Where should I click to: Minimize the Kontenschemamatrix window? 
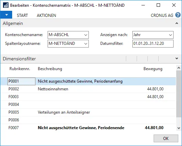tap(143, 5)
